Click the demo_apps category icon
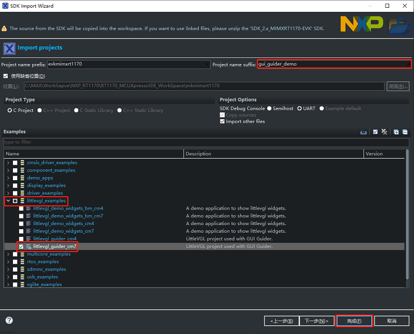This screenshot has height=334, width=414. coord(22,178)
